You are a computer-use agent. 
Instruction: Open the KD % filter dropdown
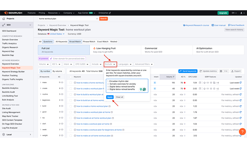(56, 64)
